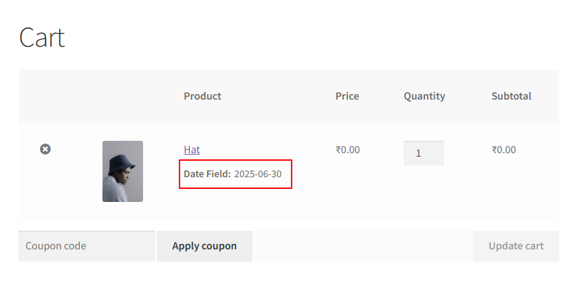575x305 pixels.
Task: Click empty header cell above the remove icon
Action: (45, 96)
